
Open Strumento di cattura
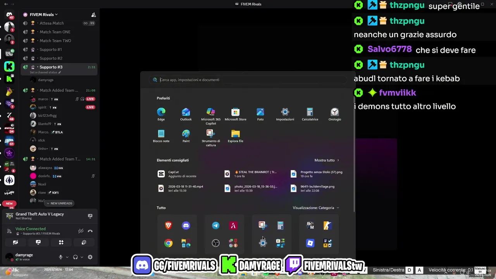(211, 138)
